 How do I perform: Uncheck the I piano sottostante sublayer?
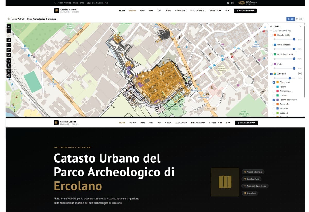[x=274, y=100]
